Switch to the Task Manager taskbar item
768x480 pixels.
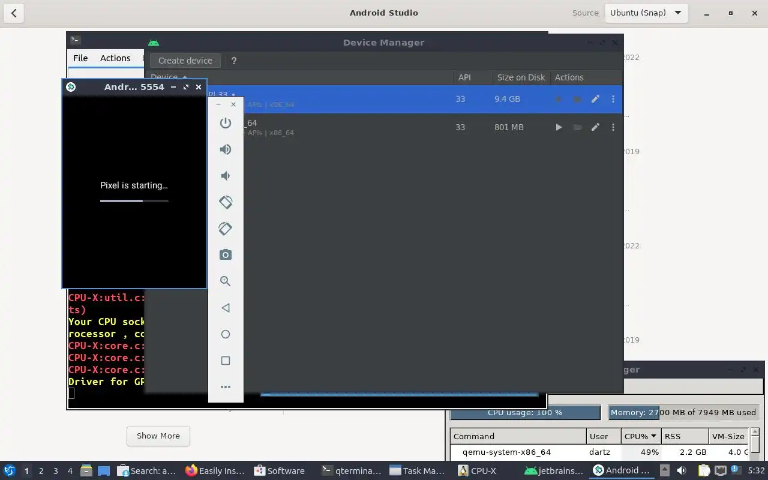[418, 471]
